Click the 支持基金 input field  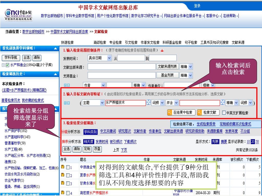[122, 75]
